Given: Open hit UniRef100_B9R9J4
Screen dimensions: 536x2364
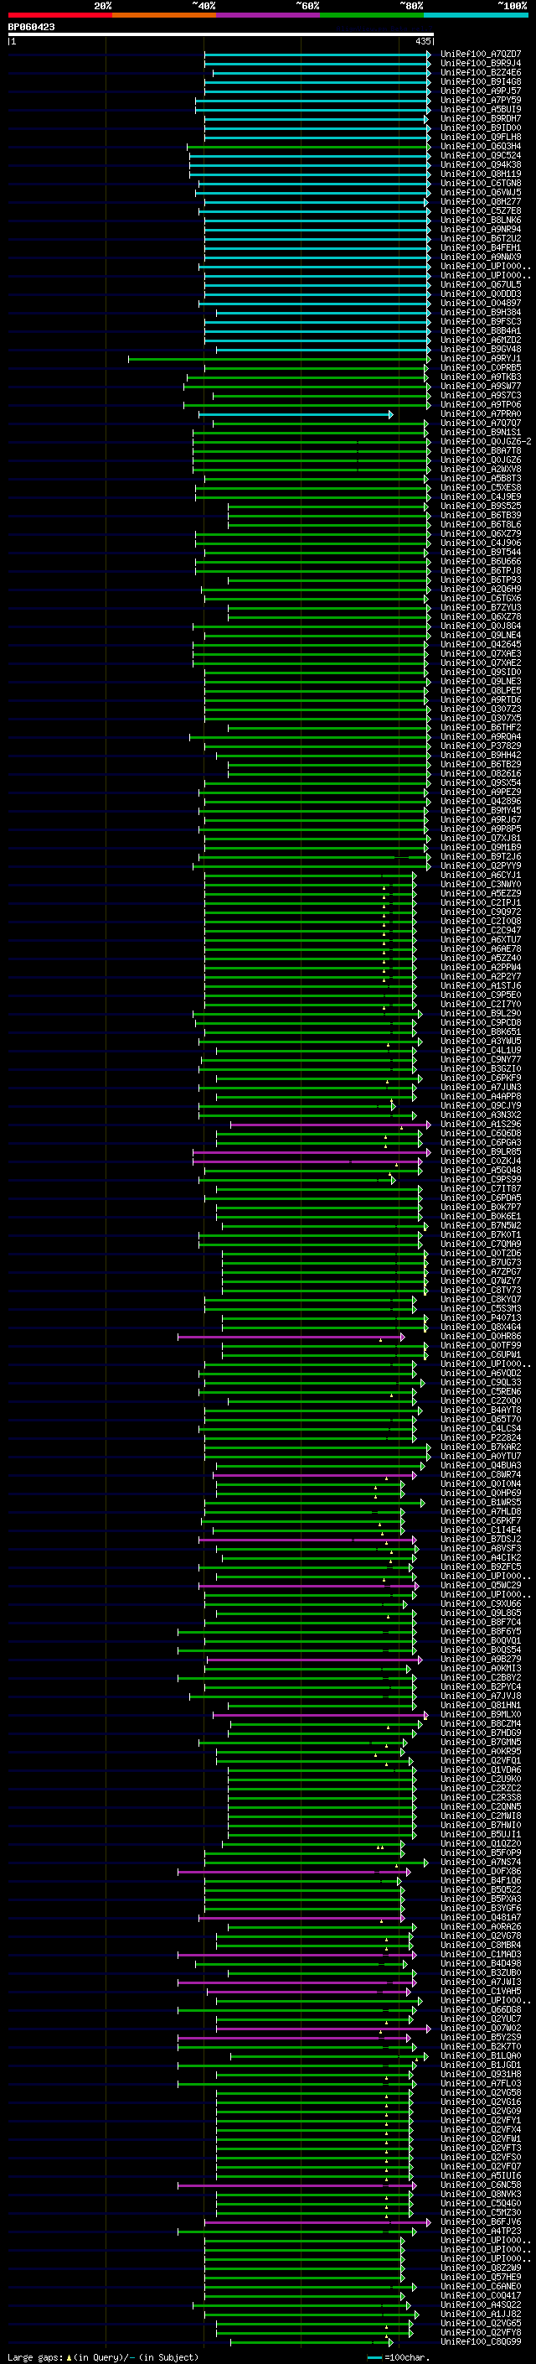Looking at the screenshot, I should coord(480,64).
